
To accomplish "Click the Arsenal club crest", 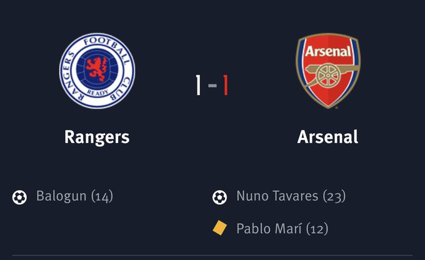I will coord(328,71).
